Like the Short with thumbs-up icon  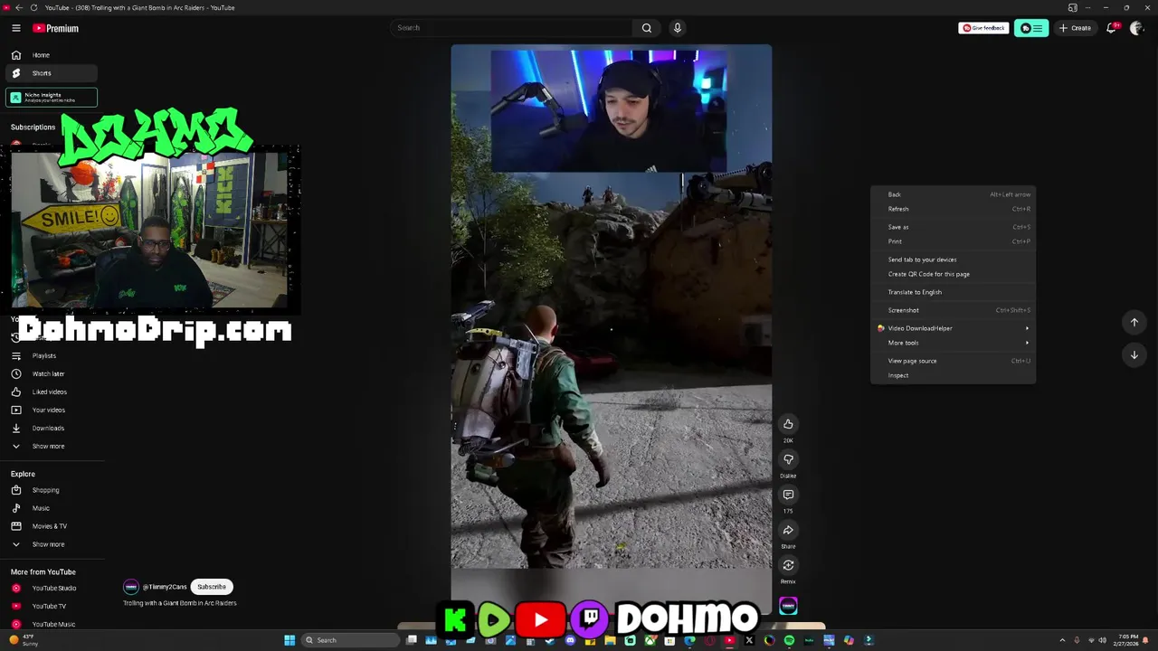click(x=788, y=424)
